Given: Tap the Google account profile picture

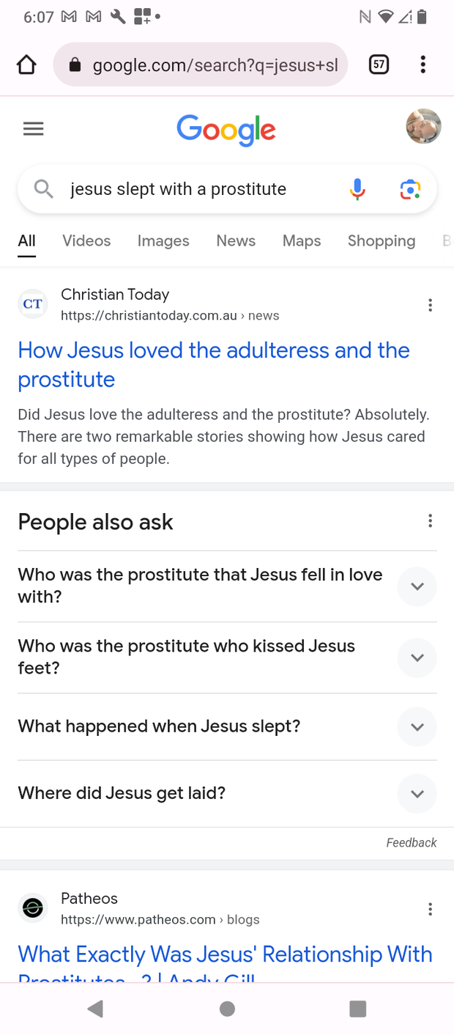Looking at the screenshot, I should point(424,126).
